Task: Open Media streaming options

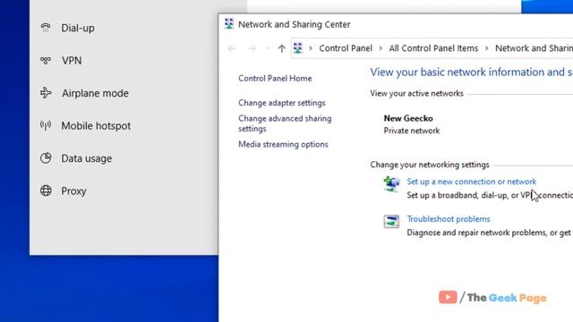Action: pyautogui.click(x=283, y=144)
